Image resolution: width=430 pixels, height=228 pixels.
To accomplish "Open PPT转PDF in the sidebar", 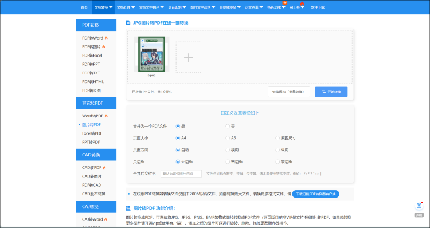I will pyautogui.click(x=91, y=142).
